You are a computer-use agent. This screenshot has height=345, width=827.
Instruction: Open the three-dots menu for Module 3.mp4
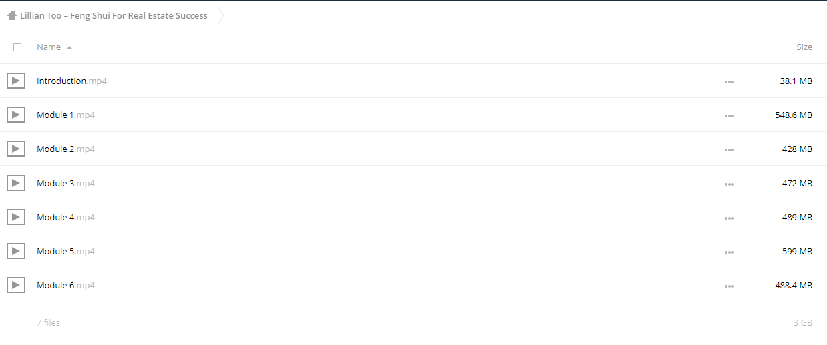729,184
